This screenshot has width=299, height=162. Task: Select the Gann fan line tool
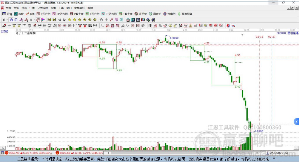coord(107,26)
